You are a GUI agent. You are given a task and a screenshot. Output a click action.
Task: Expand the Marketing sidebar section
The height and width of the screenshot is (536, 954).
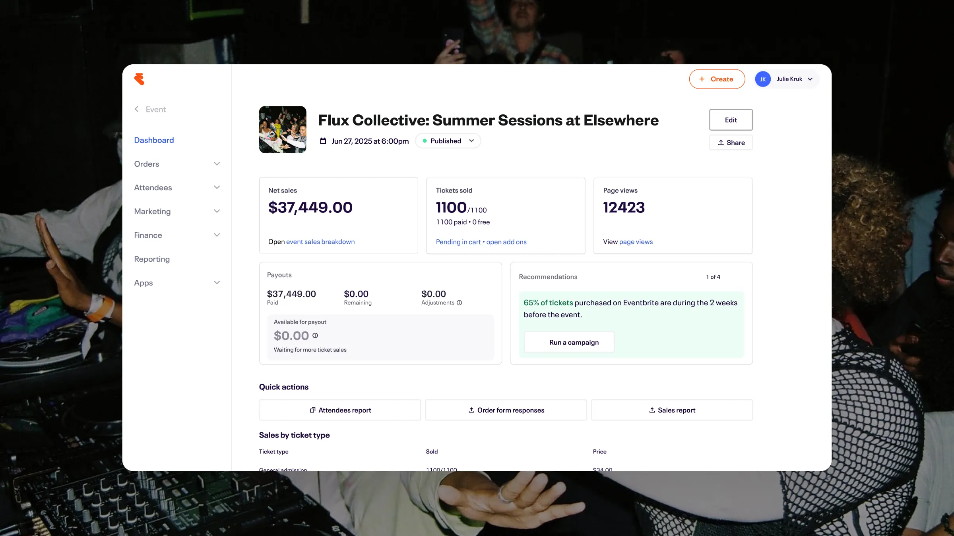217,211
